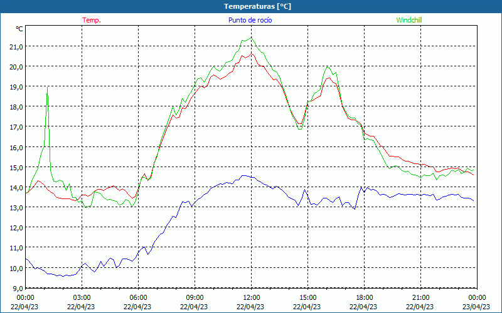
Task: Click the 06:00 time axis label
Action: coord(138,298)
